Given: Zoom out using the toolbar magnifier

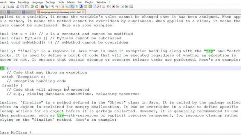Looking at the screenshot, I should click(x=57, y=7).
